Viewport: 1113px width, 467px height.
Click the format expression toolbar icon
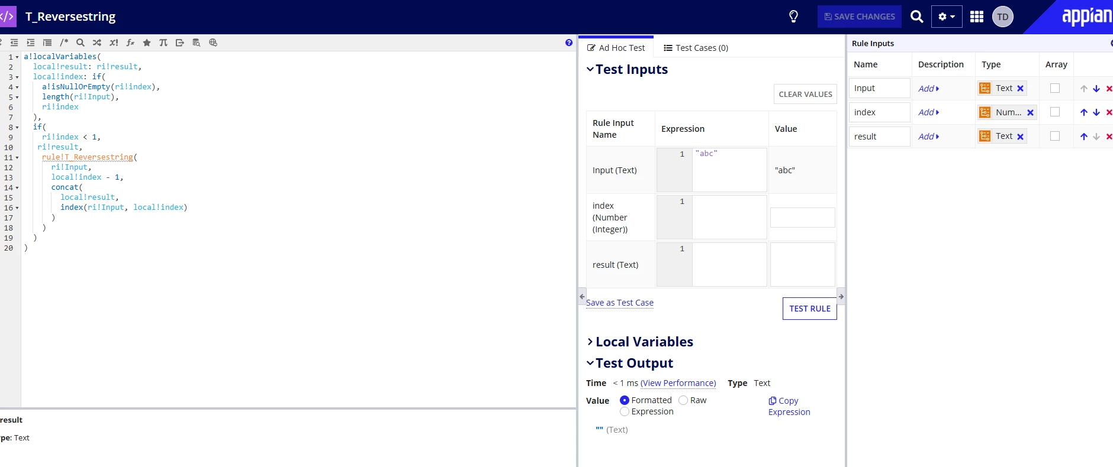click(x=47, y=43)
